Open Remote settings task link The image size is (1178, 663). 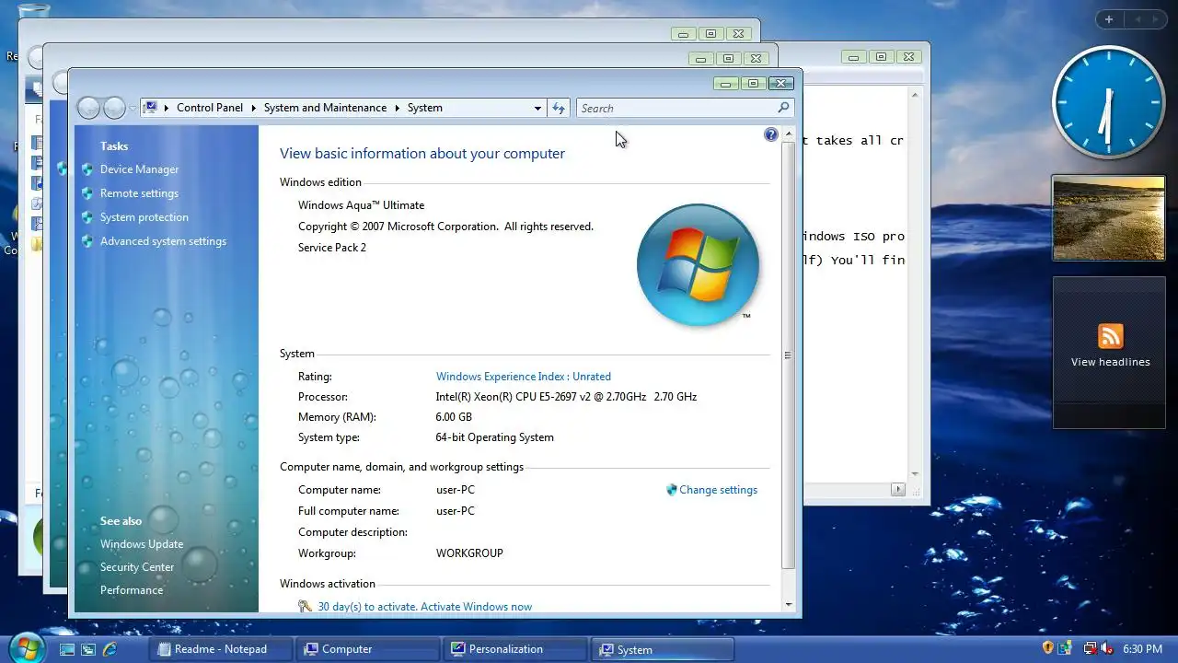[139, 193]
